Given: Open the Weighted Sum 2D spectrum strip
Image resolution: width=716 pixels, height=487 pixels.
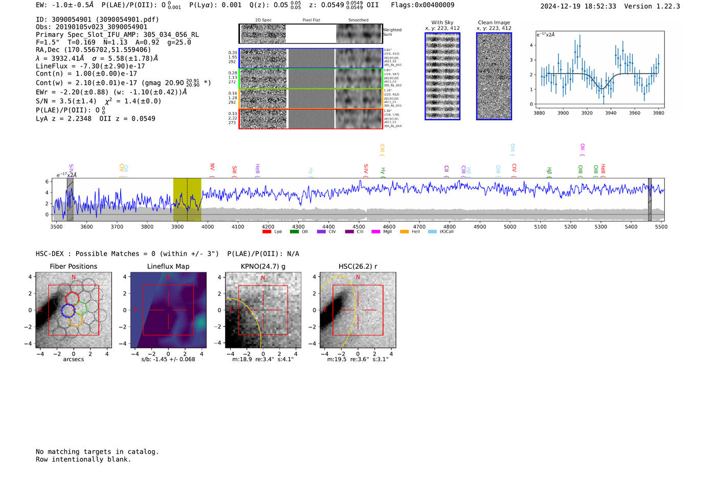Looking at the screenshot, I should tap(310, 34).
